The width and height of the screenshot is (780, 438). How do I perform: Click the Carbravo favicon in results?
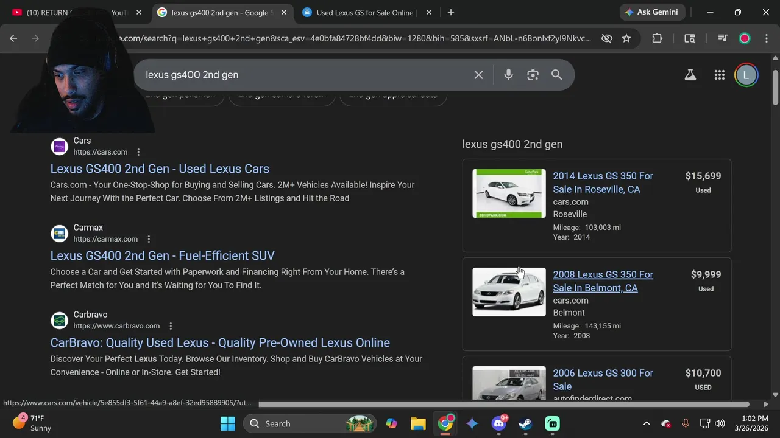(x=59, y=321)
